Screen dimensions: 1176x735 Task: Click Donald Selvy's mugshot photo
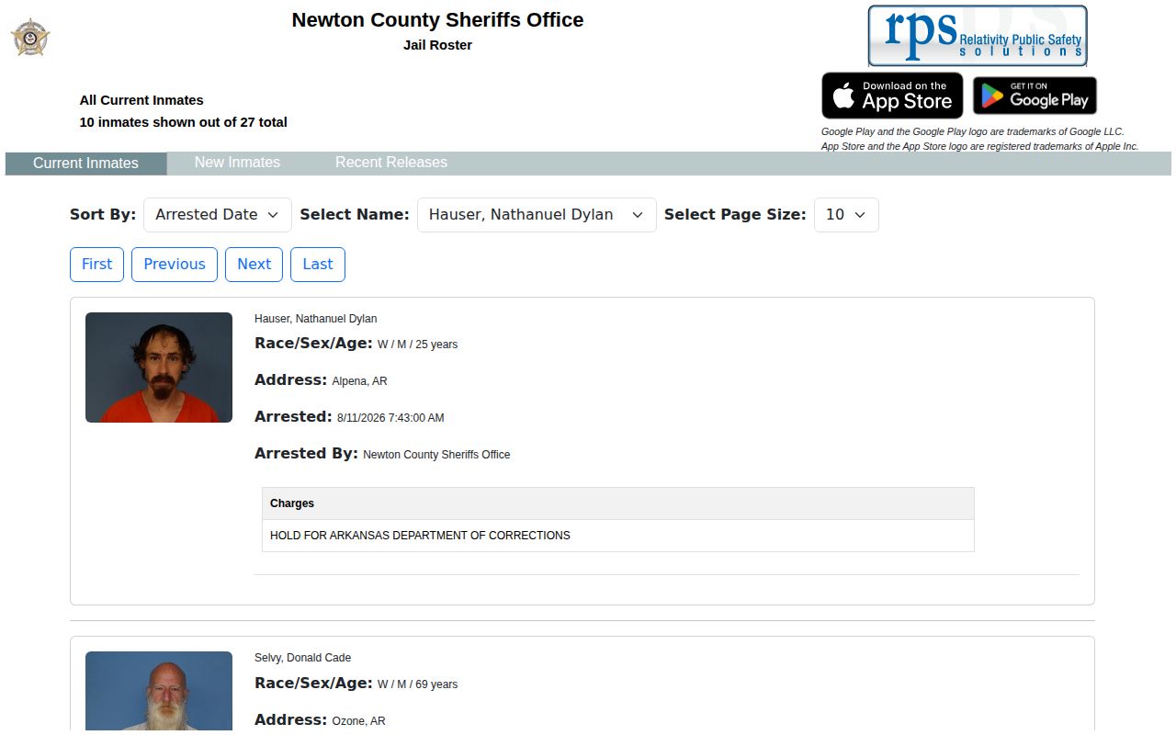(x=159, y=691)
